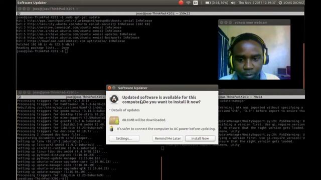Image resolution: width=321 pixels, height=180 pixels.
Task: Click the top terminal pane menu icon
Action: (19, 13)
